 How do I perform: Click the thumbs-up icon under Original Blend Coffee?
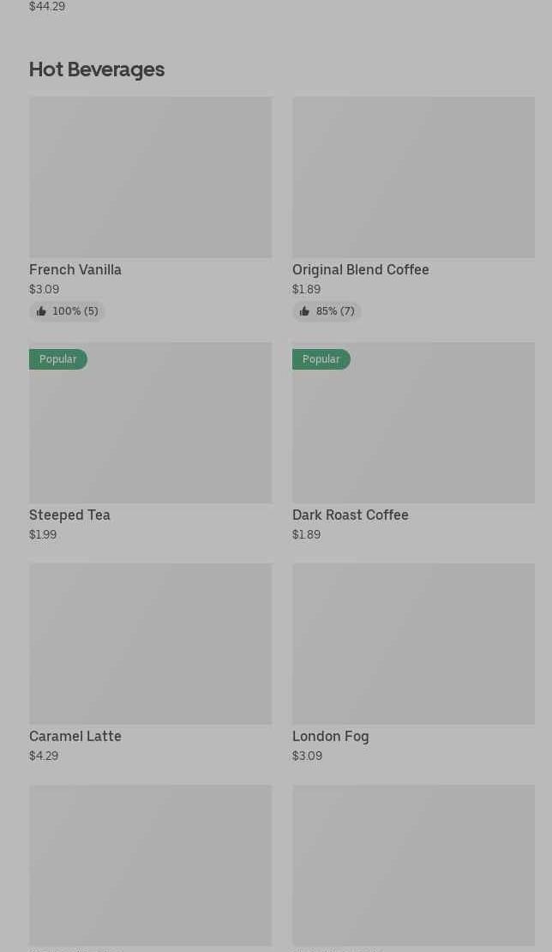[304, 311]
